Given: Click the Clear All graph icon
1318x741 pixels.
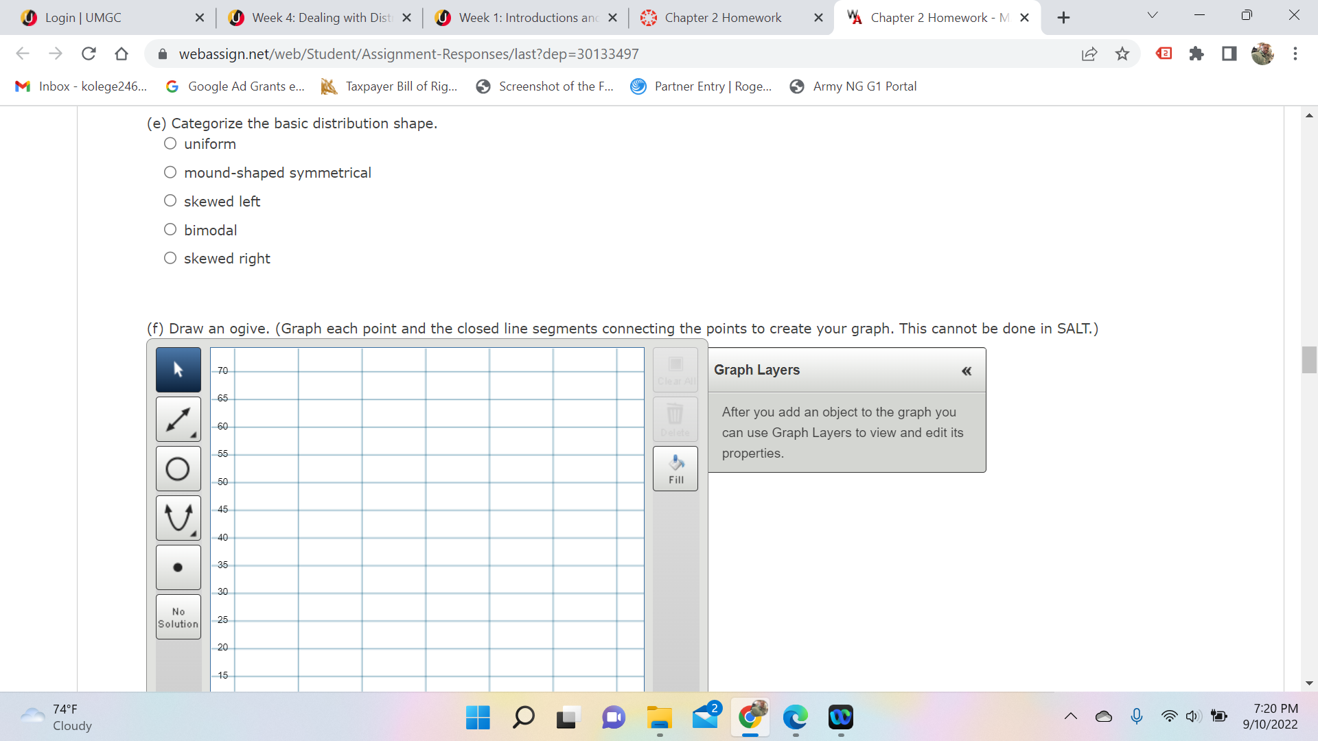Looking at the screenshot, I should tap(675, 370).
